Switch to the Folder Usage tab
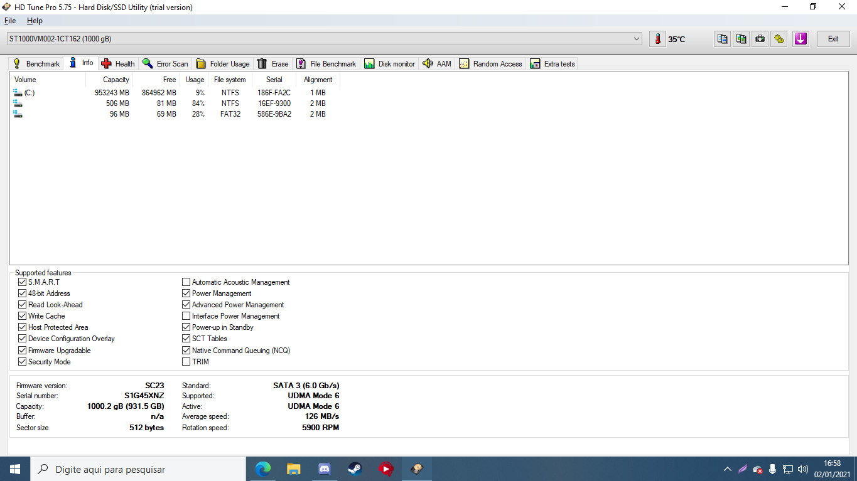Image resolution: width=857 pixels, height=481 pixels. [223, 64]
